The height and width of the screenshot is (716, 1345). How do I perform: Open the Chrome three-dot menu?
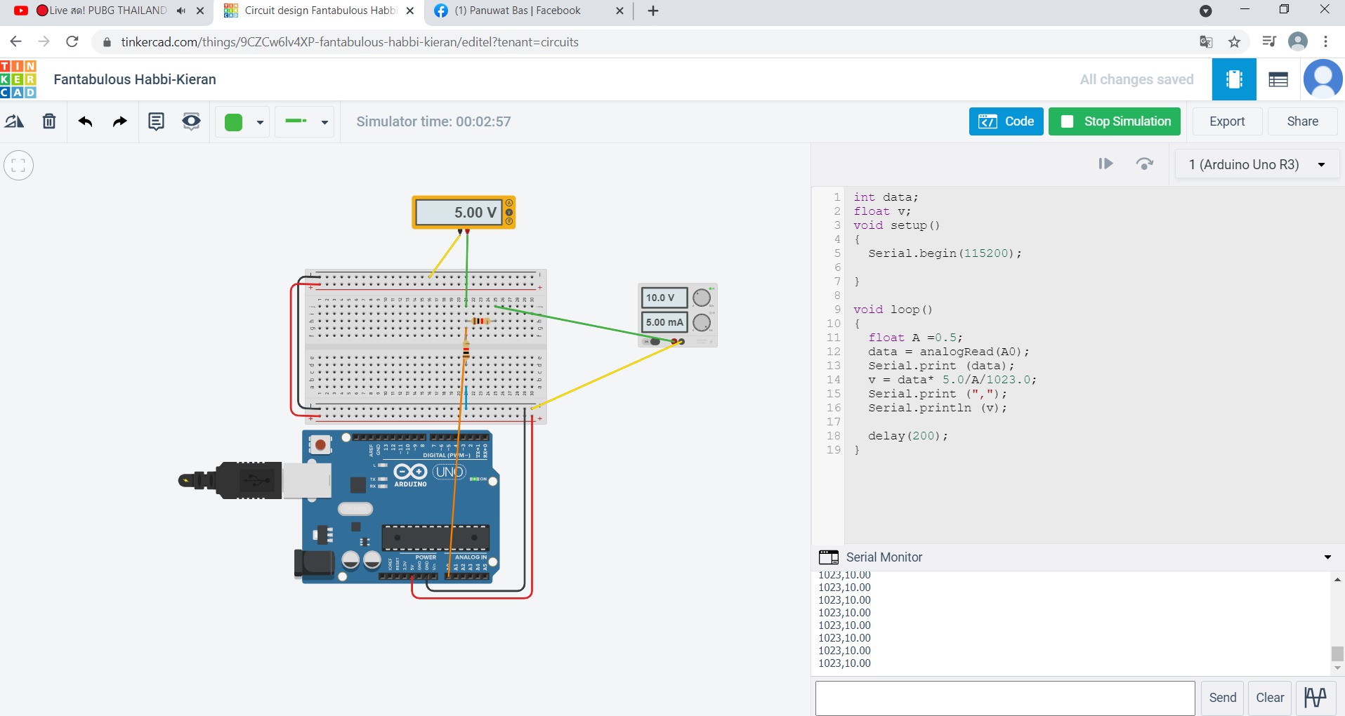[x=1325, y=41]
